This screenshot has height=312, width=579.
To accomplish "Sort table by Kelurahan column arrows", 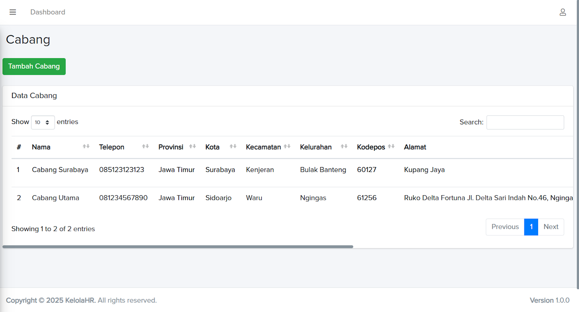I will pyautogui.click(x=344, y=146).
